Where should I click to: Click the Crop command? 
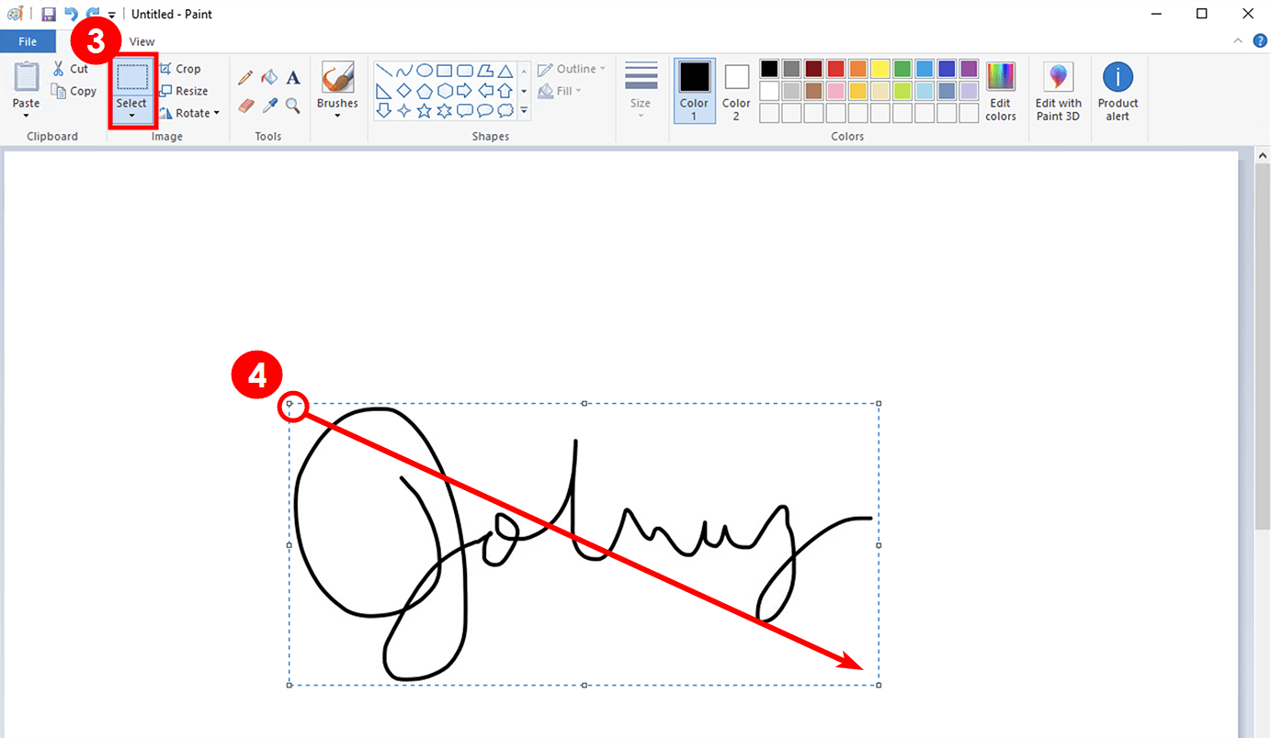click(180, 68)
